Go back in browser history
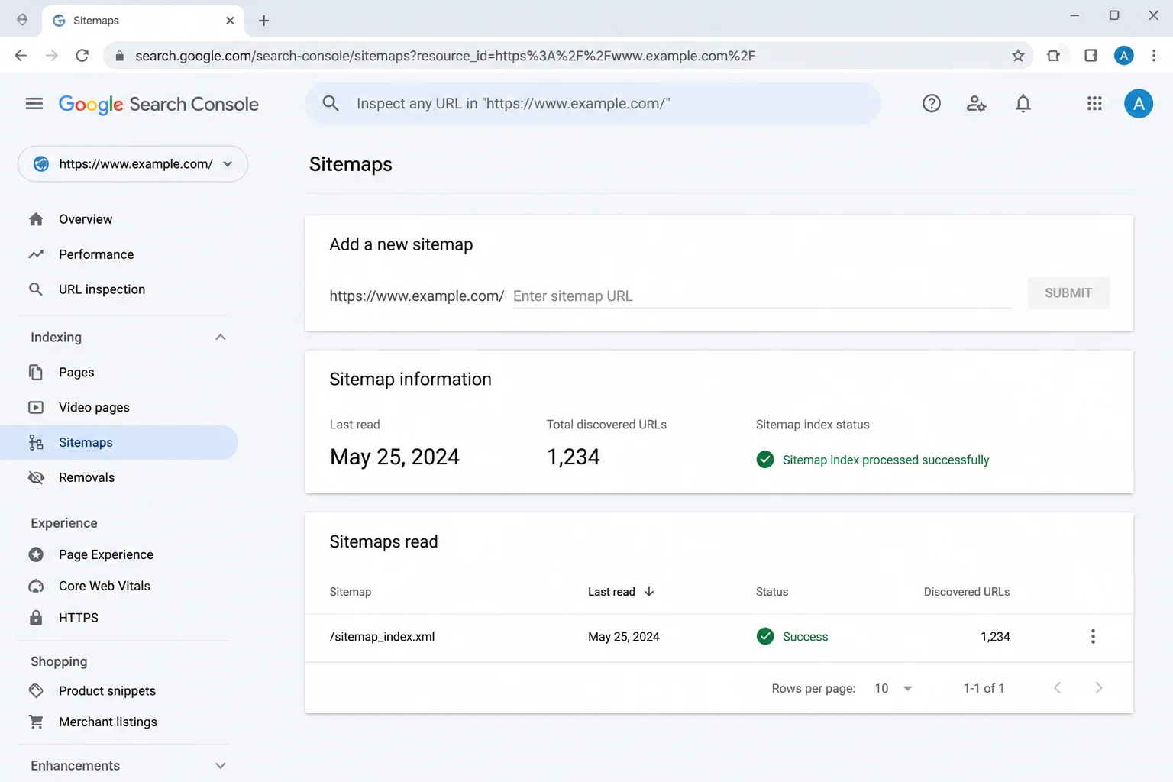Viewport: 1173px width, 782px height. point(21,56)
